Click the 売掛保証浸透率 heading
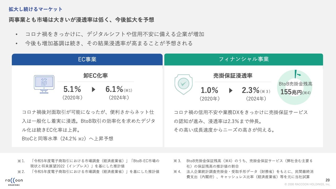 [233, 76]
